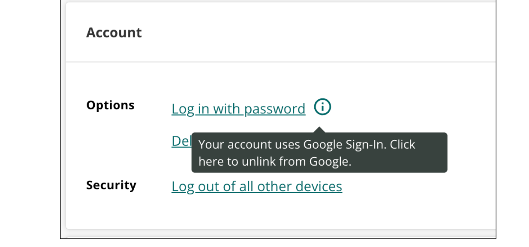Select the dark tooltip bubble text

(x=319, y=152)
